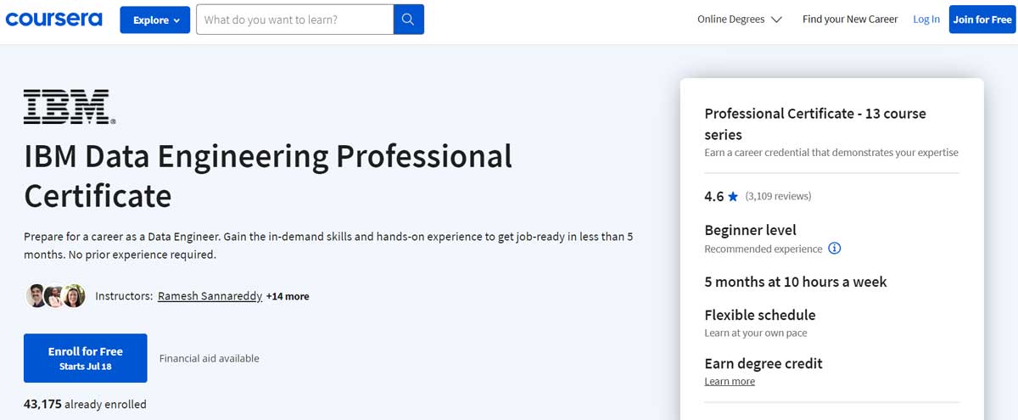
Task: Click the blue rating star icon
Action: [x=732, y=197]
